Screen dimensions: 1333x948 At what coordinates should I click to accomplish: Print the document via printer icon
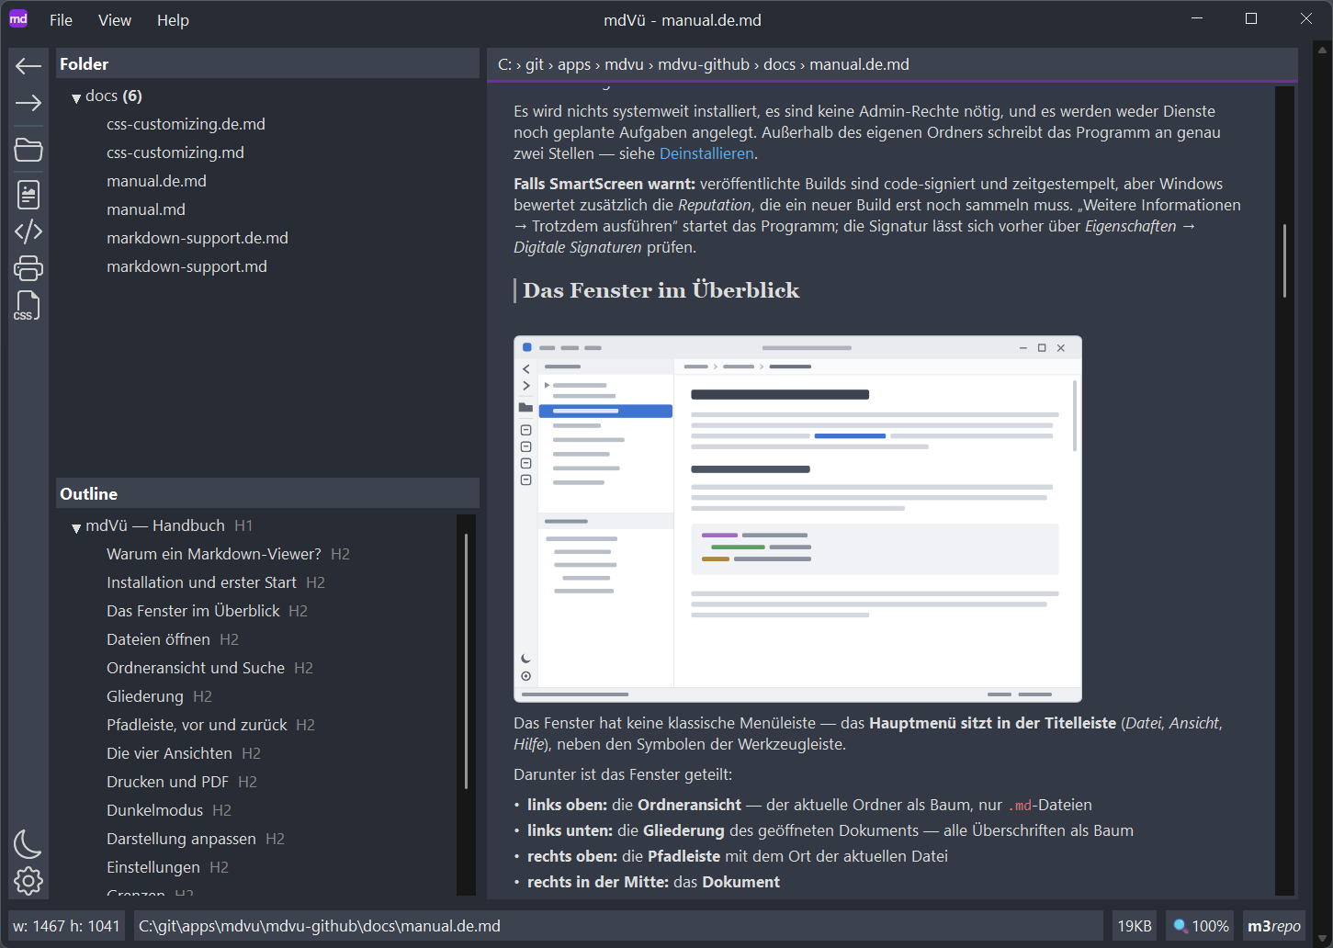click(28, 268)
